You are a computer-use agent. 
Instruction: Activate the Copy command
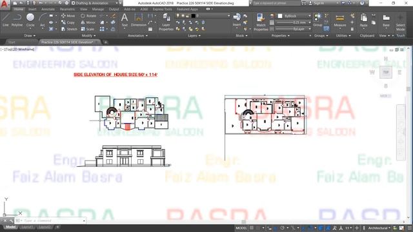pyautogui.click(x=68, y=23)
